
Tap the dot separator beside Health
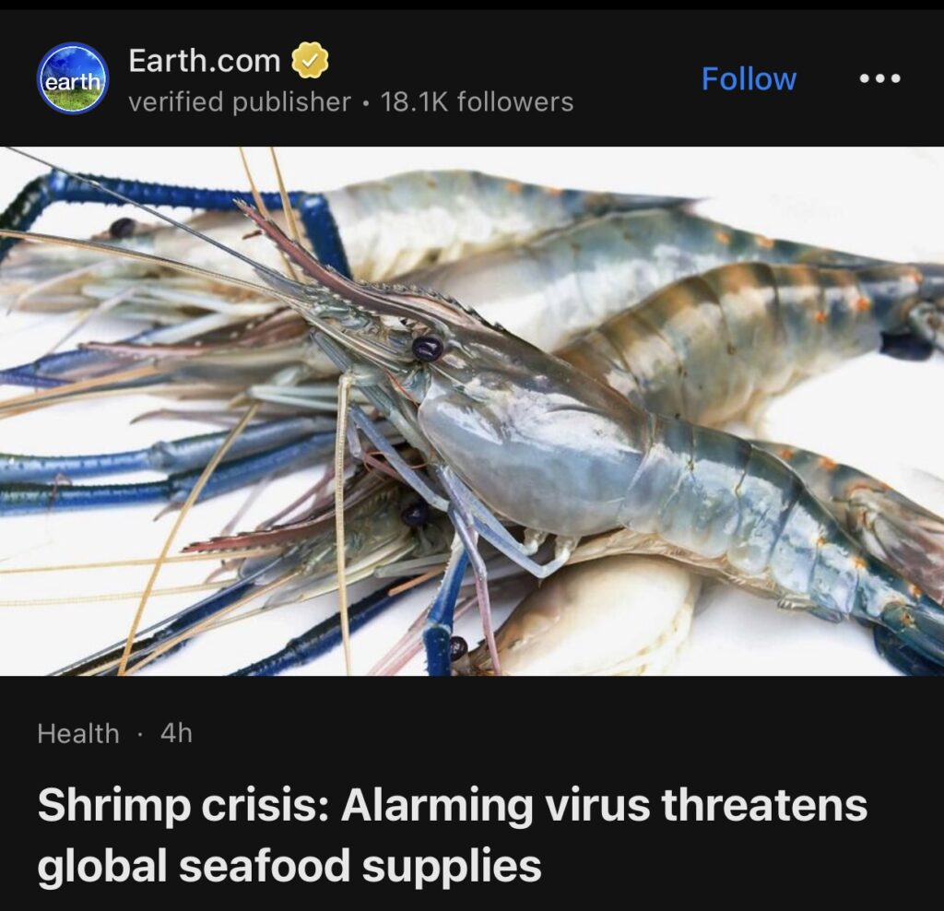[x=140, y=734]
